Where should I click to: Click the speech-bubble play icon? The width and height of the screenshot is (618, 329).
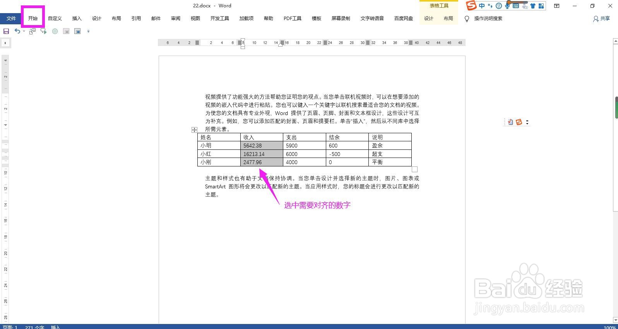[44, 31]
